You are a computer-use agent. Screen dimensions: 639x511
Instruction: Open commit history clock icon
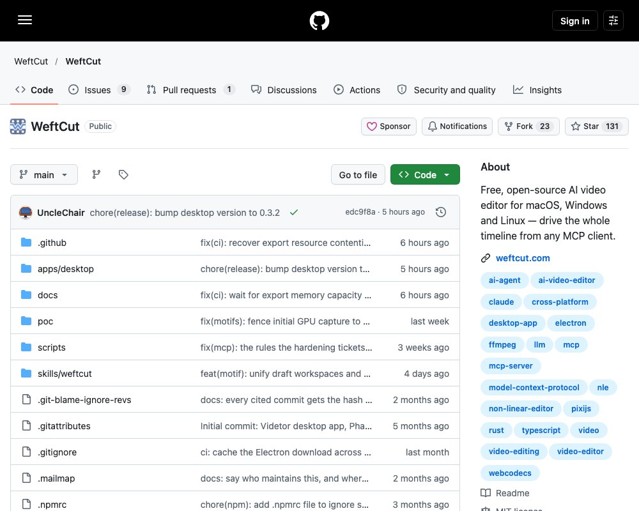pos(440,212)
